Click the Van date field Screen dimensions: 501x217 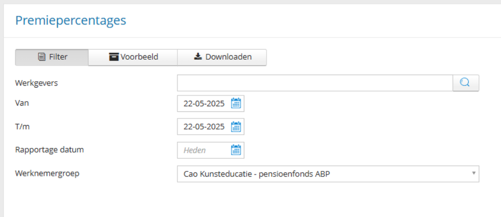point(204,104)
